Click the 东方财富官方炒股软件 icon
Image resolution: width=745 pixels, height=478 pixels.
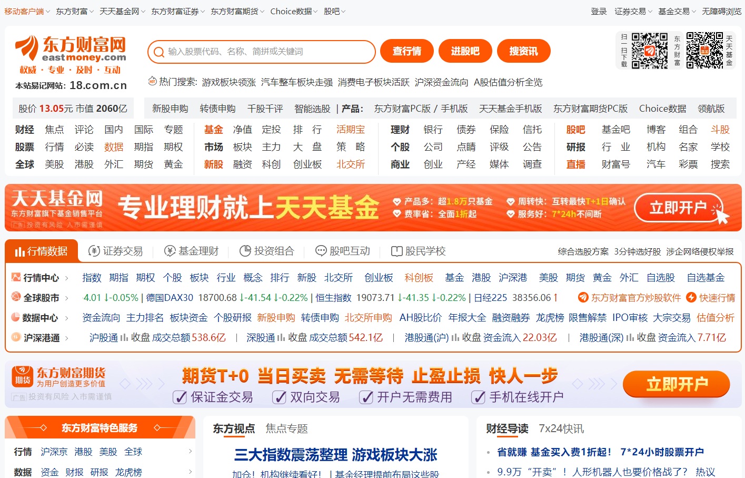[x=583, y=297]
